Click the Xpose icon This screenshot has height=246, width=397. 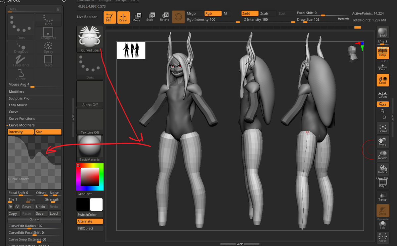pyautogui.click(x=383, y=238)
